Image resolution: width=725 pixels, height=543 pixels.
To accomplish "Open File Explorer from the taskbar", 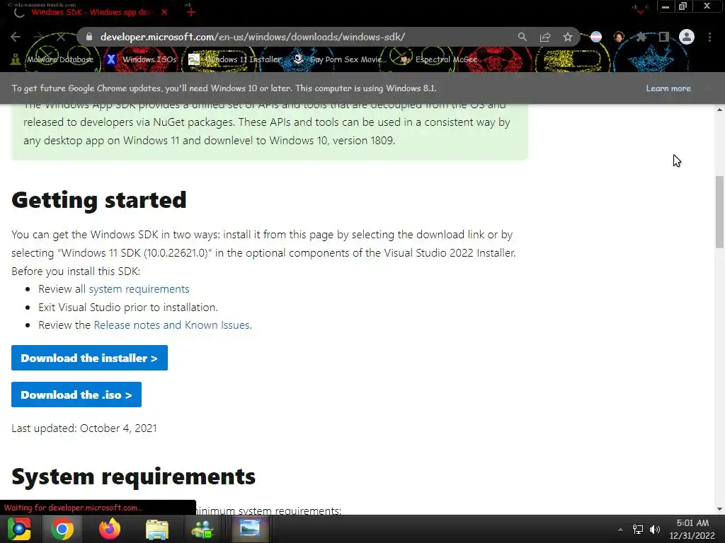I will pos(156,529).
